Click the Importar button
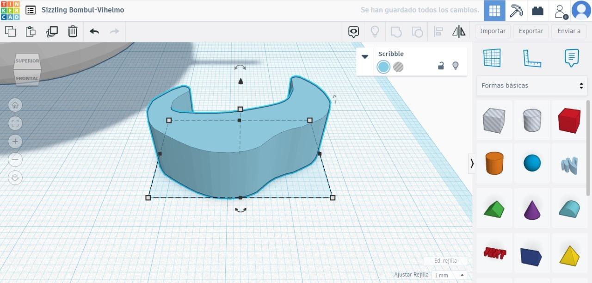 [x=493, y=31]
